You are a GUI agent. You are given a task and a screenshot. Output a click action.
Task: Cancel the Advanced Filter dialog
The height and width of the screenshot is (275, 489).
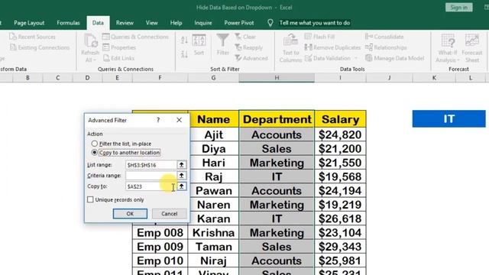[x=170, y=214]
